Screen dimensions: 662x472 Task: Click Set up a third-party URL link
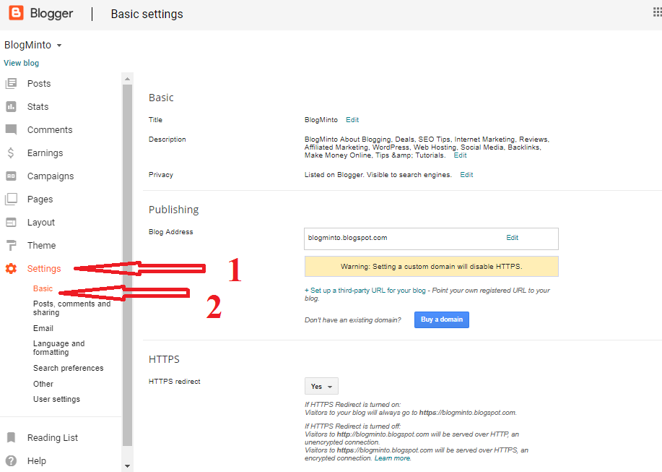click(x=365, y=291)
